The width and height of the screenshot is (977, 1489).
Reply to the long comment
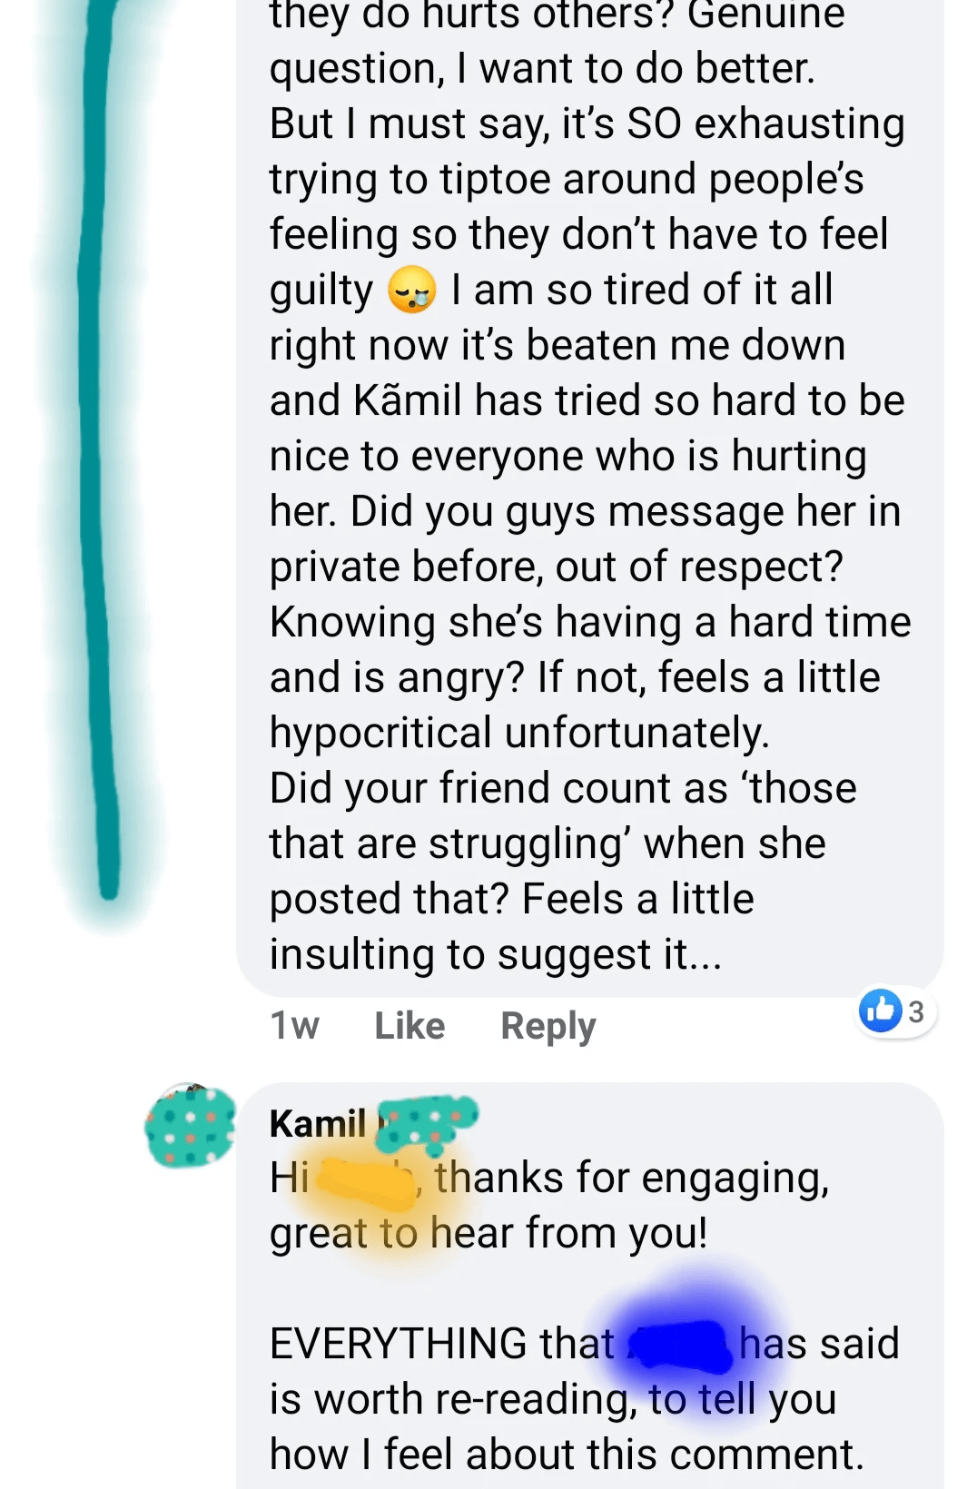tap(548, 1027)
